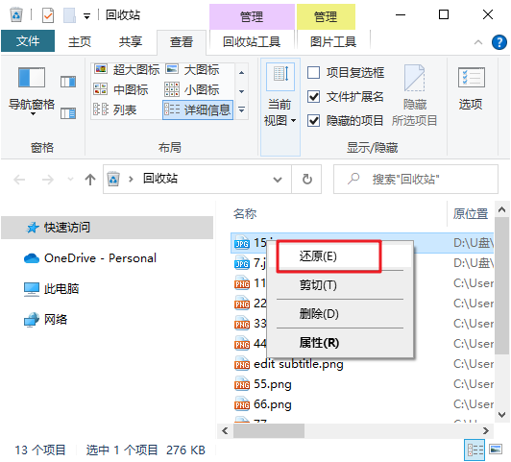Screen dimensions: 511x462
Task: Switch to large thumbnails status bar icon
Action: (496, 450)
